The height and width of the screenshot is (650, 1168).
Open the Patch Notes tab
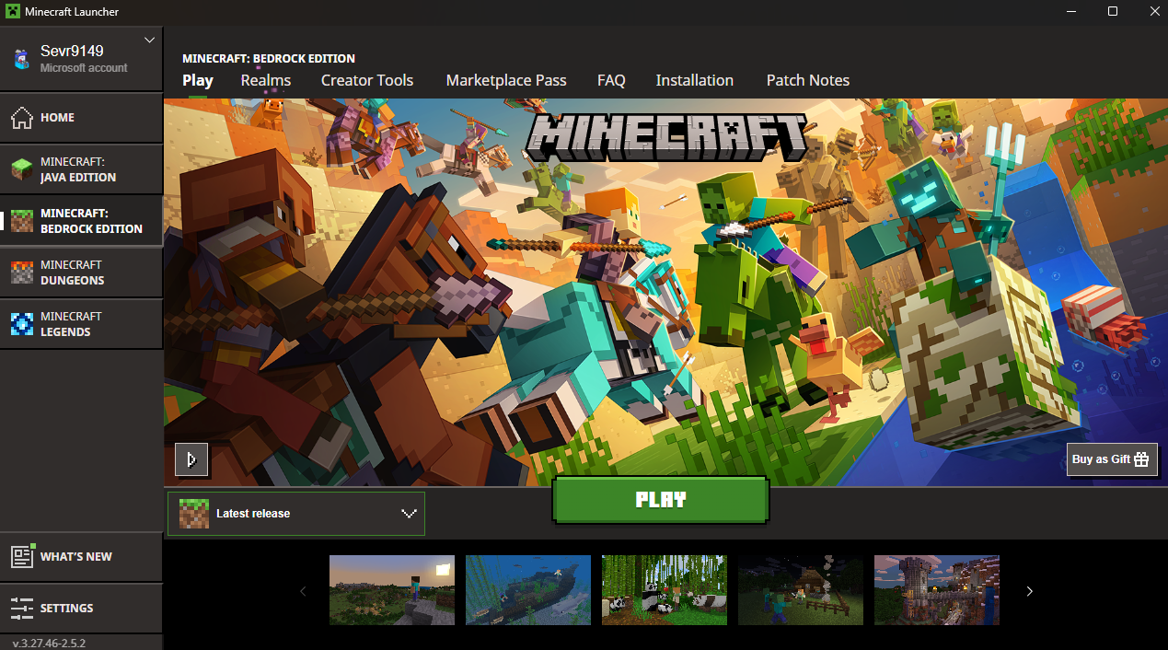coord(808,81)
